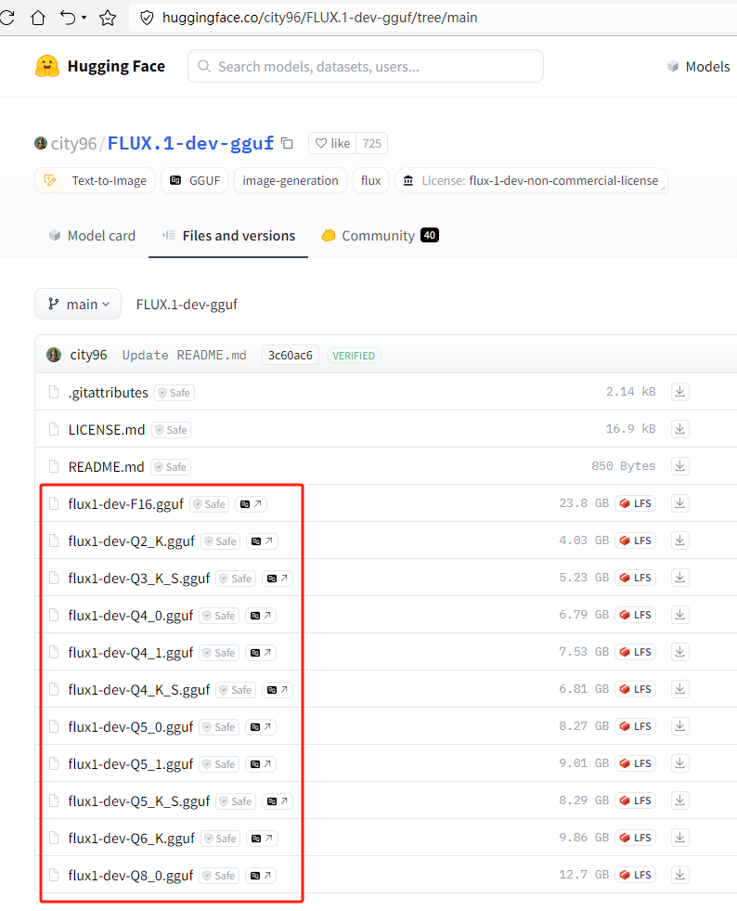Download flux1-dev-Q4_0.gguf via download icon

(680, 615)
